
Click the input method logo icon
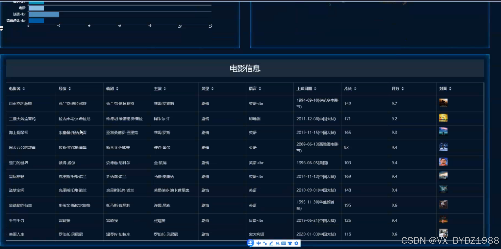click(250, 243)
